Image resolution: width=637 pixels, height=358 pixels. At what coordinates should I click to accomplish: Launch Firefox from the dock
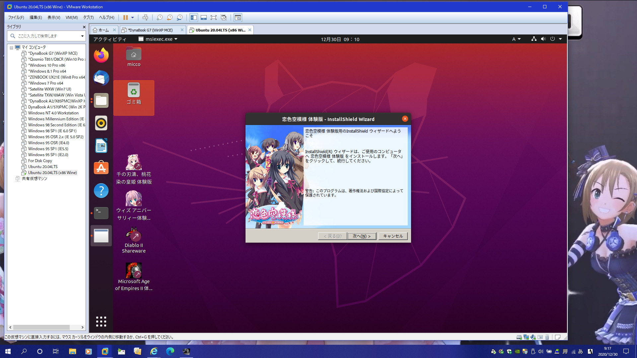click(101, 55)
